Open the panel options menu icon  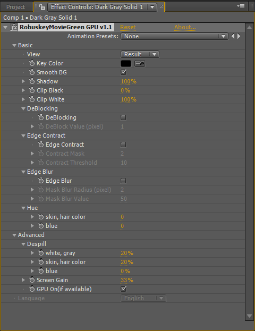(x=241, y=6)
